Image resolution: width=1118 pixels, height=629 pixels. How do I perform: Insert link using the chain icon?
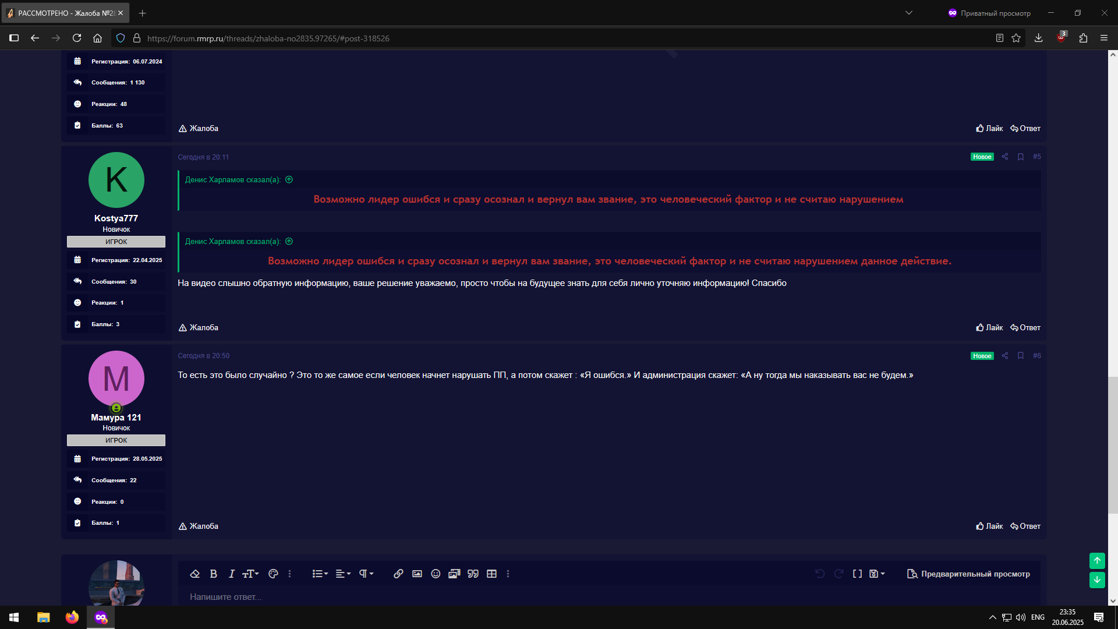pyautogui.click(x=398, y=574)
